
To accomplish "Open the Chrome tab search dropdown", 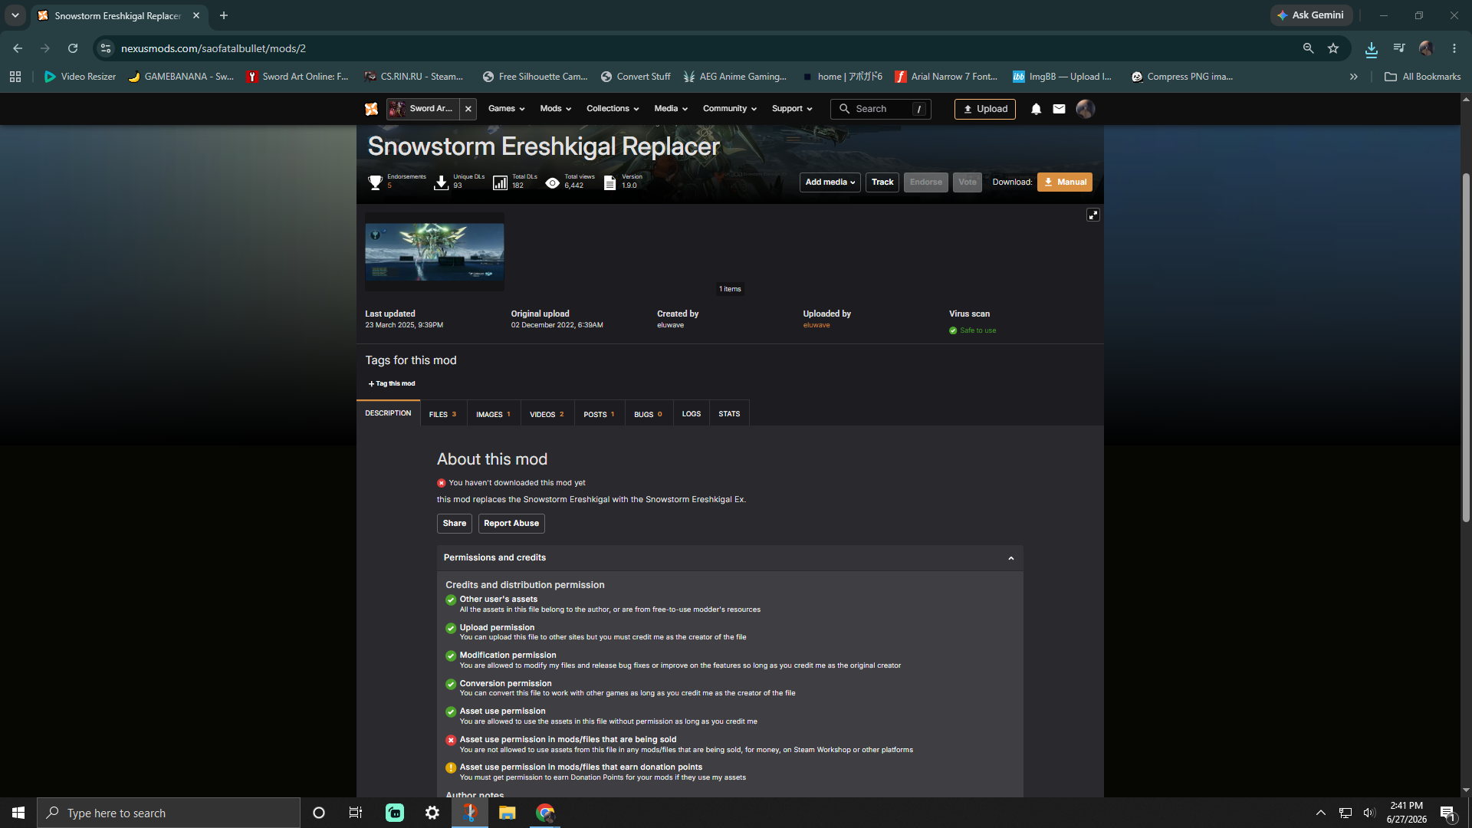I will (15, 15).
